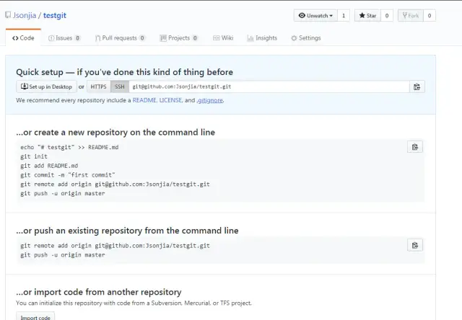The width and height of the screenshot is (462, 320).
Task: Star the testgit repository
Action: [x=367, y=15]
